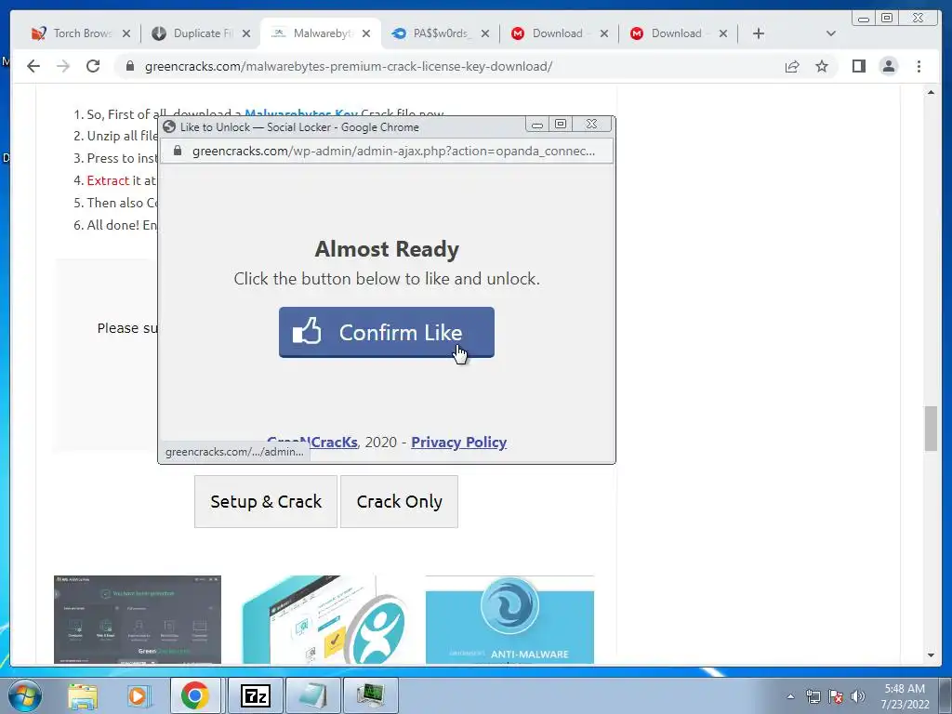Image resolution: width=952 pixels, height=714 pixels.
Task: Open the Privacy Policy link in popup
Action: [x=458, y=442]
